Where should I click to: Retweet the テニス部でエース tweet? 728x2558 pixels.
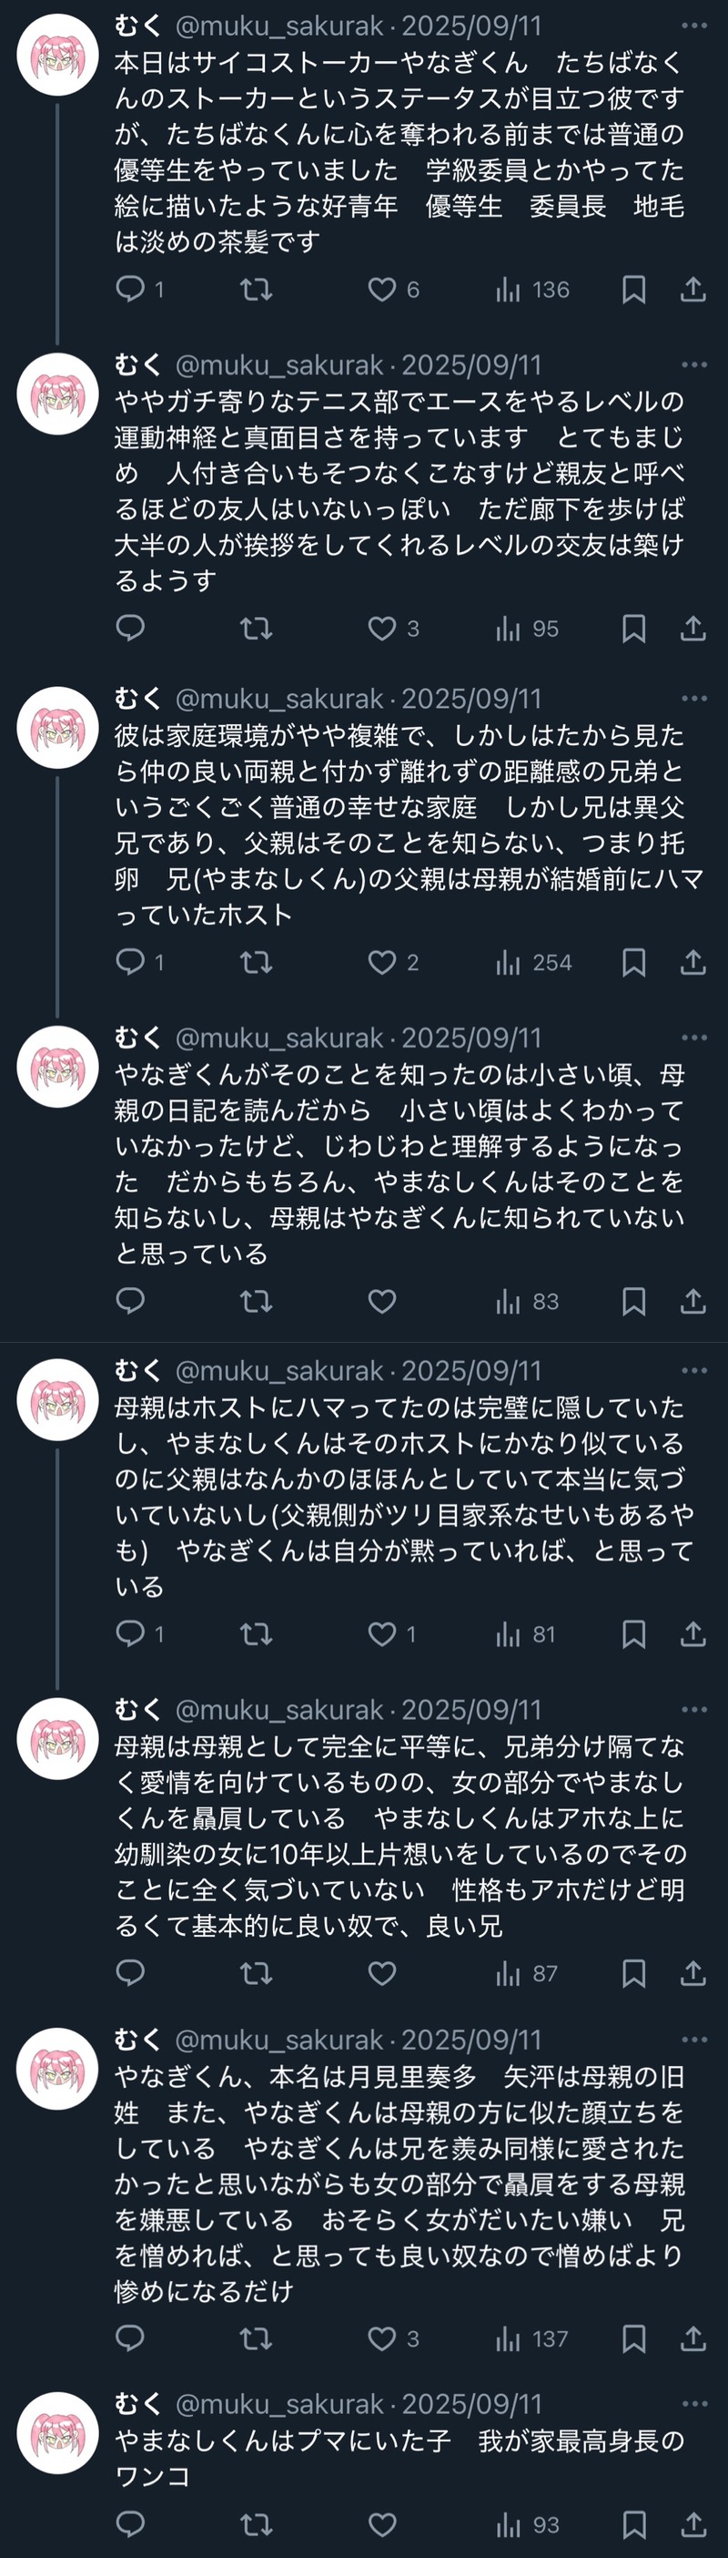pos(256,629)
